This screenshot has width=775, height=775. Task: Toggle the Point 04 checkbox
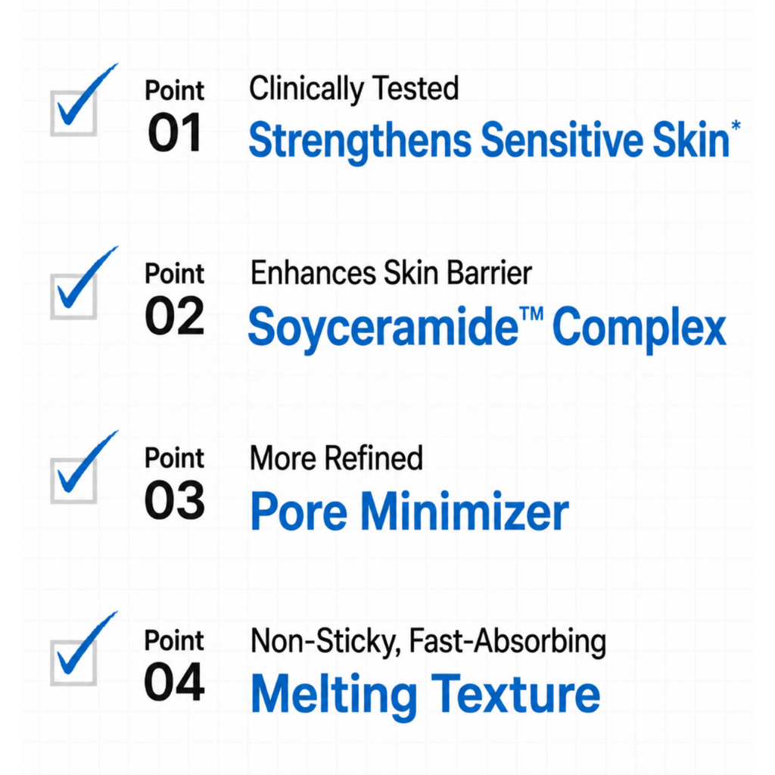[73, 663]
